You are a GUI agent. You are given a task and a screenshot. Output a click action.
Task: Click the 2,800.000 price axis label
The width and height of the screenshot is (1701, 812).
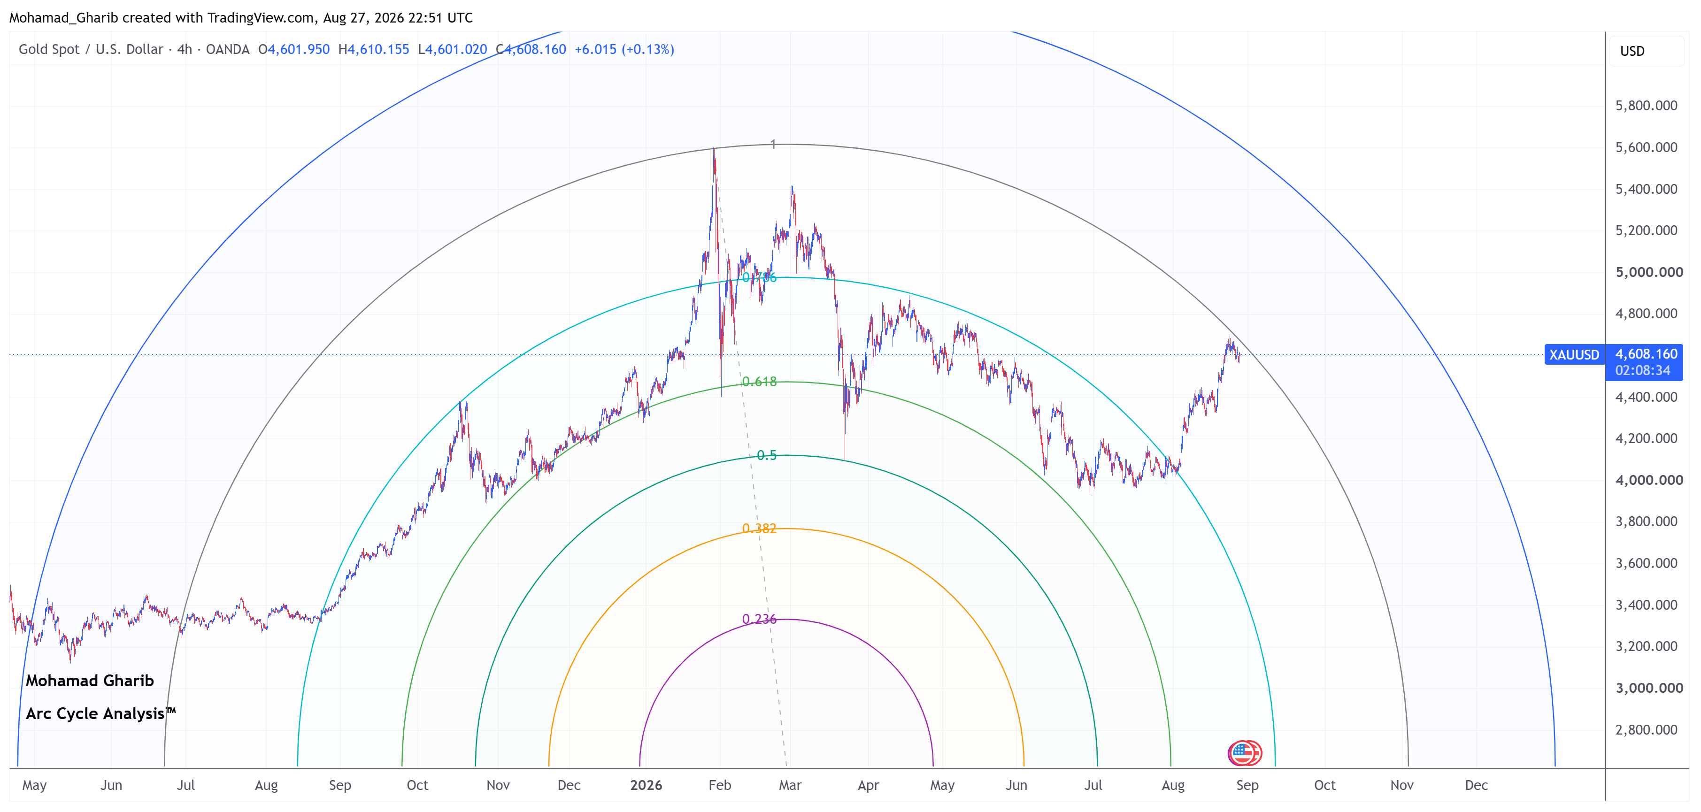point(1646,729)
